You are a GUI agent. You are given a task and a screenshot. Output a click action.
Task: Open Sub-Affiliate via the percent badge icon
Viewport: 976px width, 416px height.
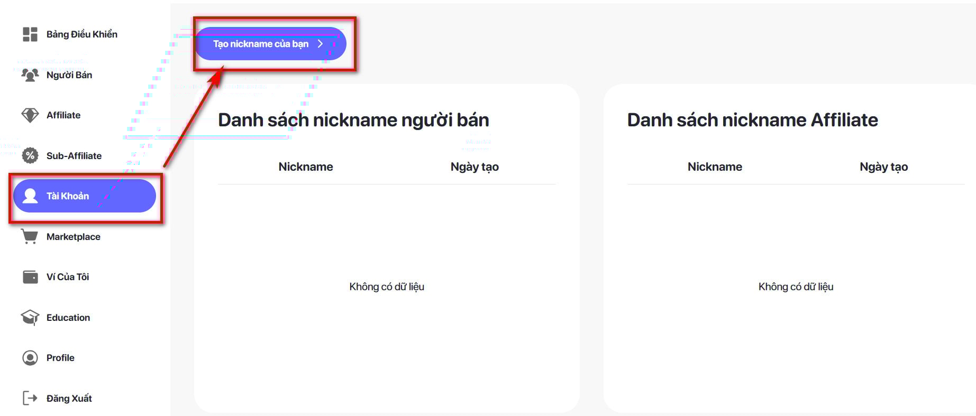(30, 155)
